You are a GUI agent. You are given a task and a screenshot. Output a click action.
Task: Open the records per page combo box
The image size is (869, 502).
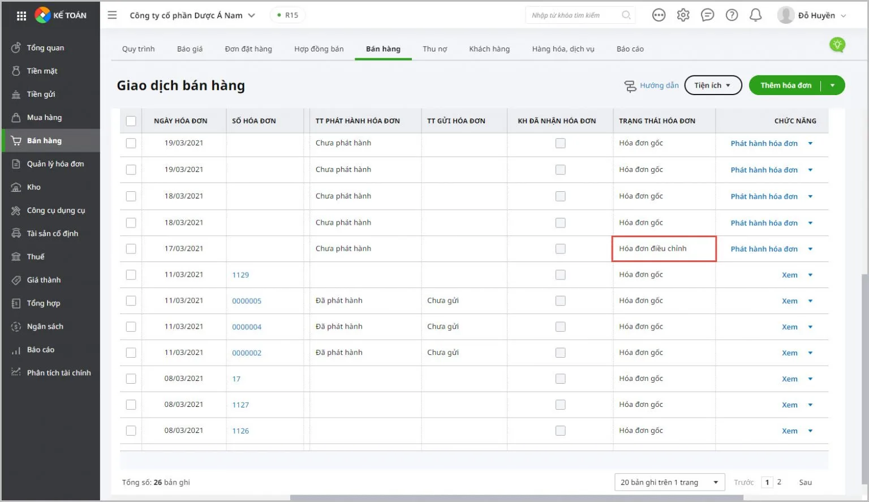pos(669,482)
